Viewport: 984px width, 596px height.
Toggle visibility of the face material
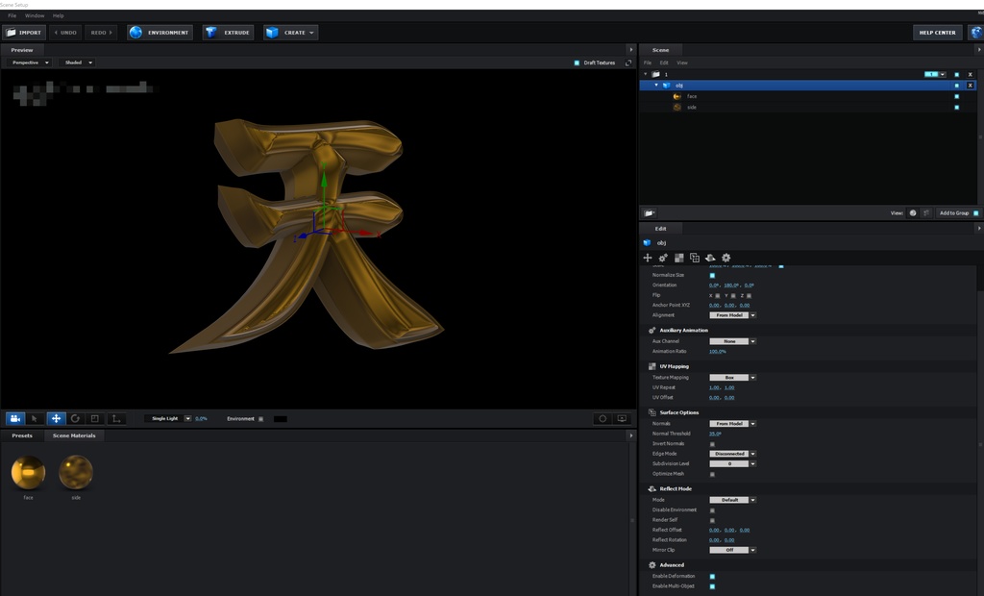(x=956, y=96)
